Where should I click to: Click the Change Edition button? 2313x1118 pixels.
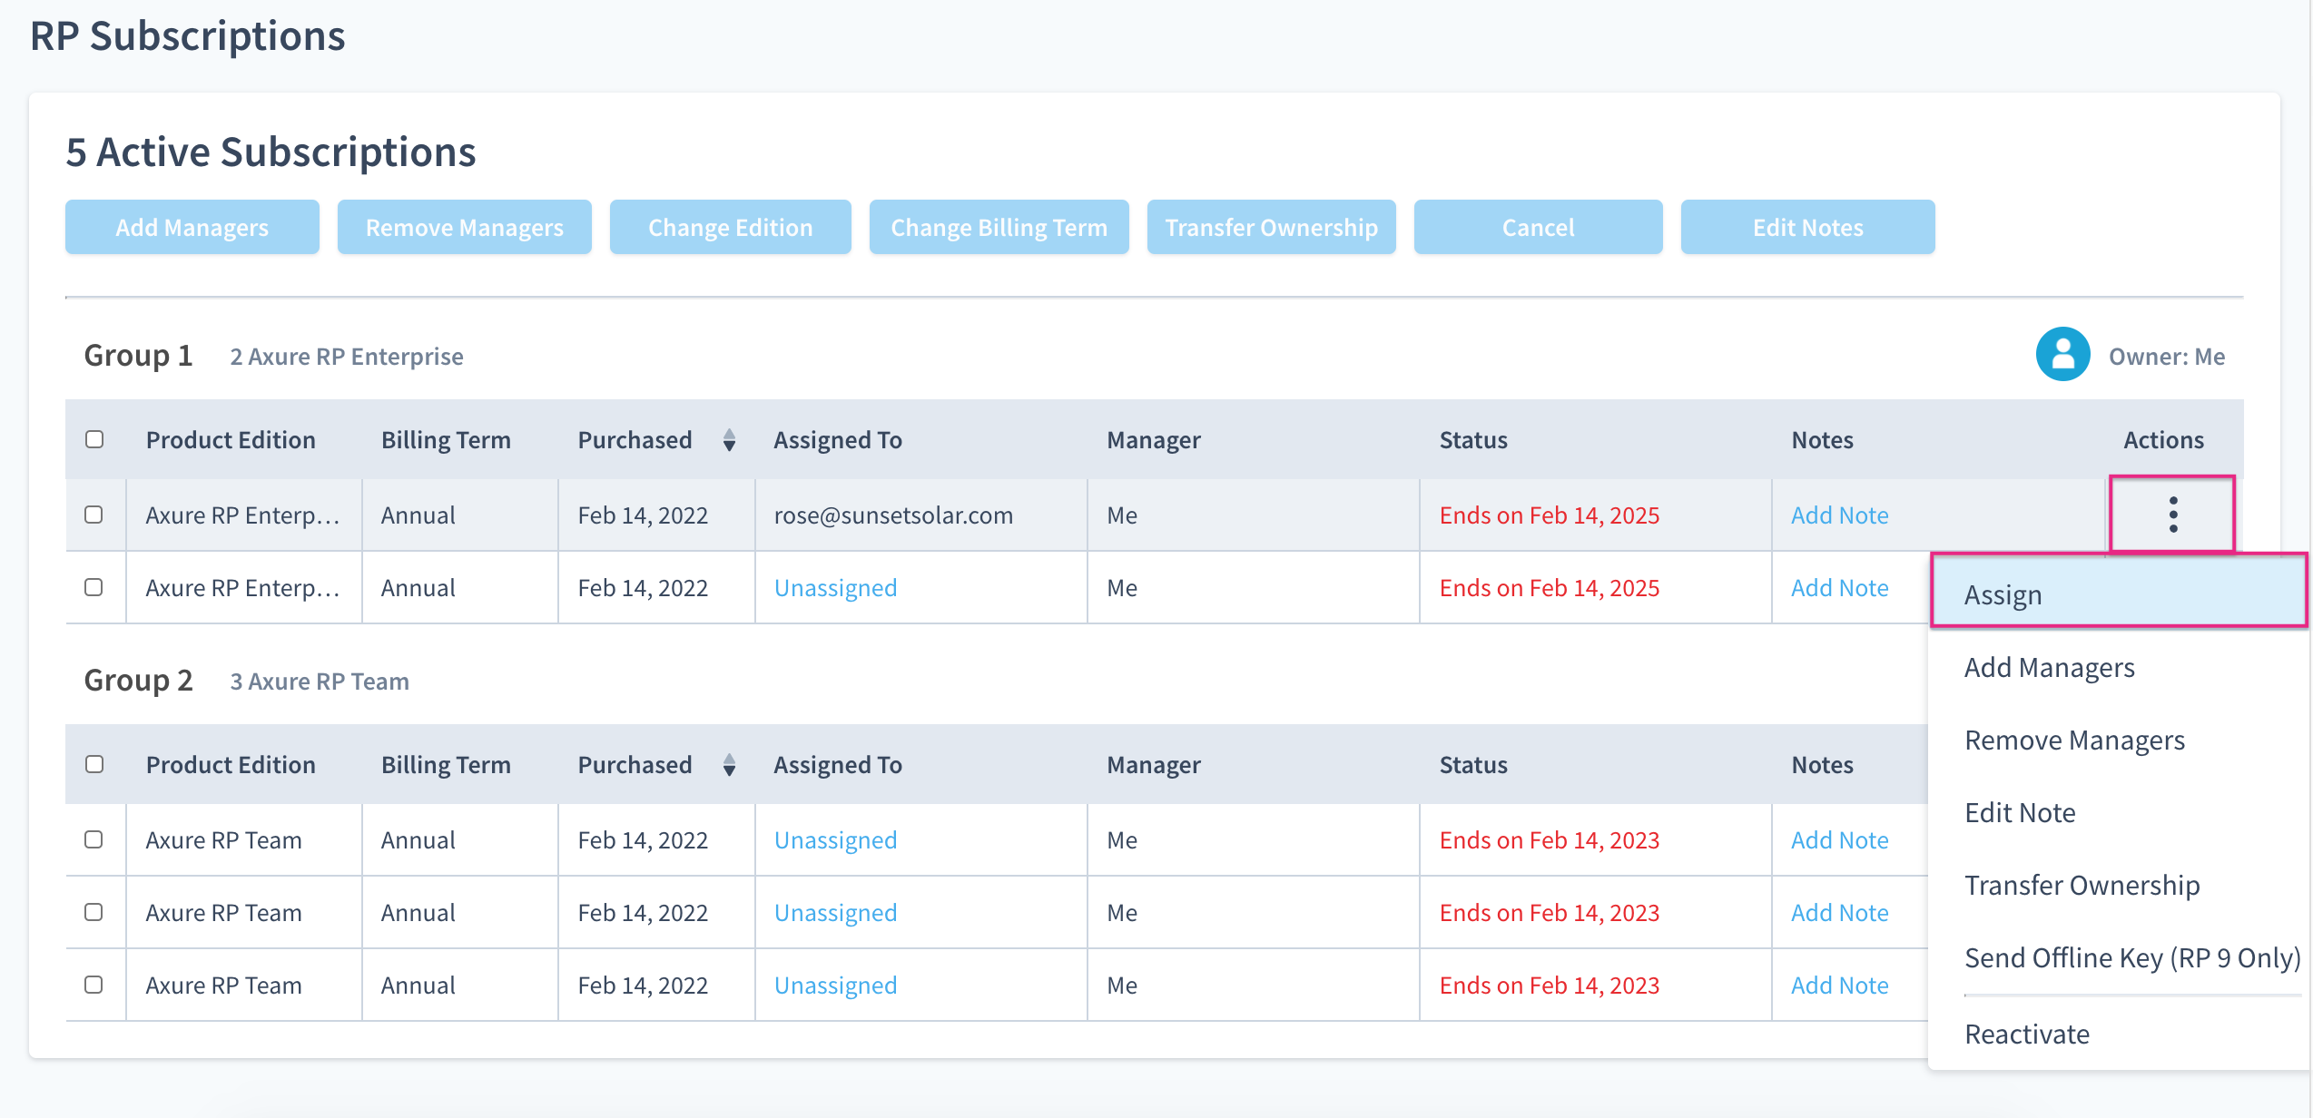(x=730, y=227)
